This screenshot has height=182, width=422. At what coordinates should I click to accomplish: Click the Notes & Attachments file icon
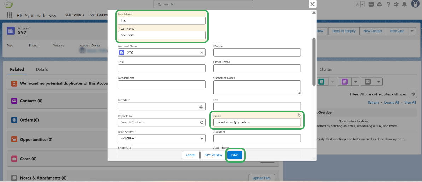(x=14, y=178)
